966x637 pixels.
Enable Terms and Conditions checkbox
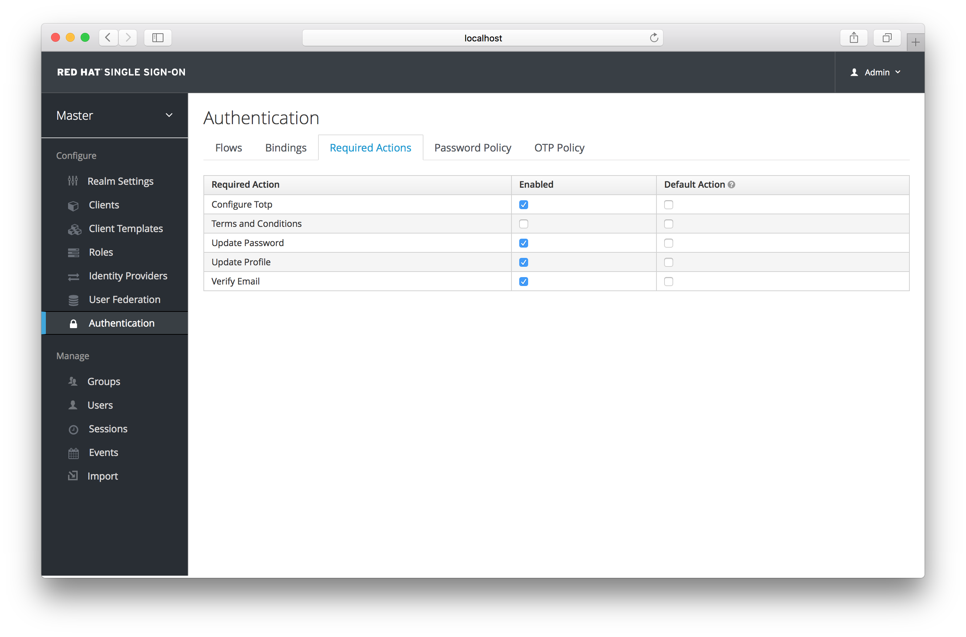point(524,224)
